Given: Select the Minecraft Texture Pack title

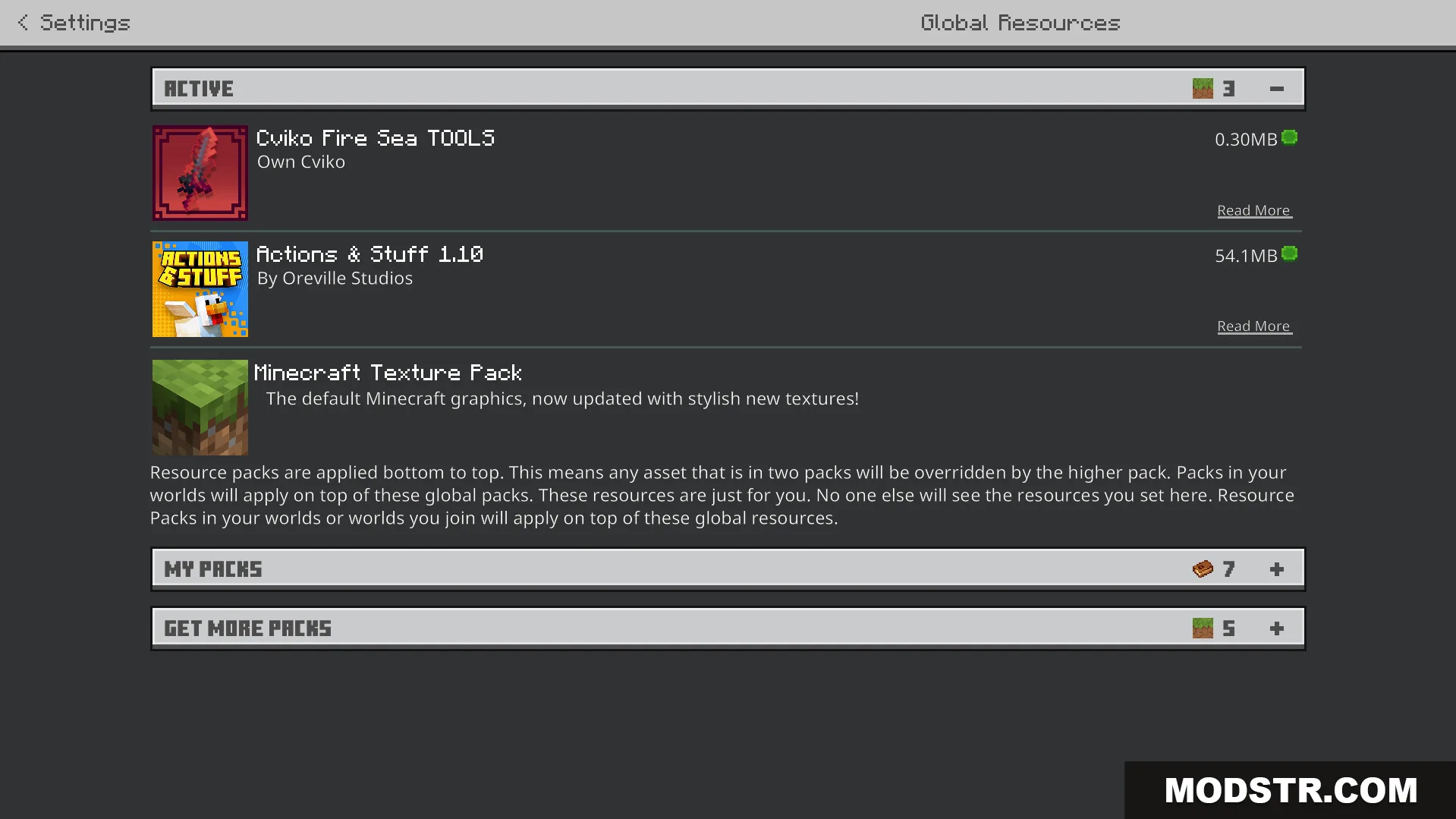Looking at the screenshot, I should pos(388,373).
